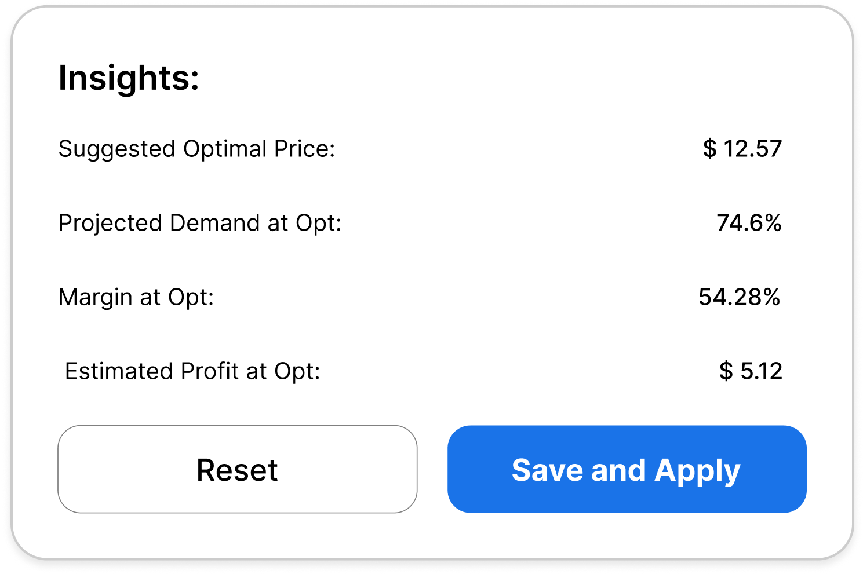The width and height of the screenshot is (863, 574).
Task: Click the 54.28% margin value
Action: point(739,297)
